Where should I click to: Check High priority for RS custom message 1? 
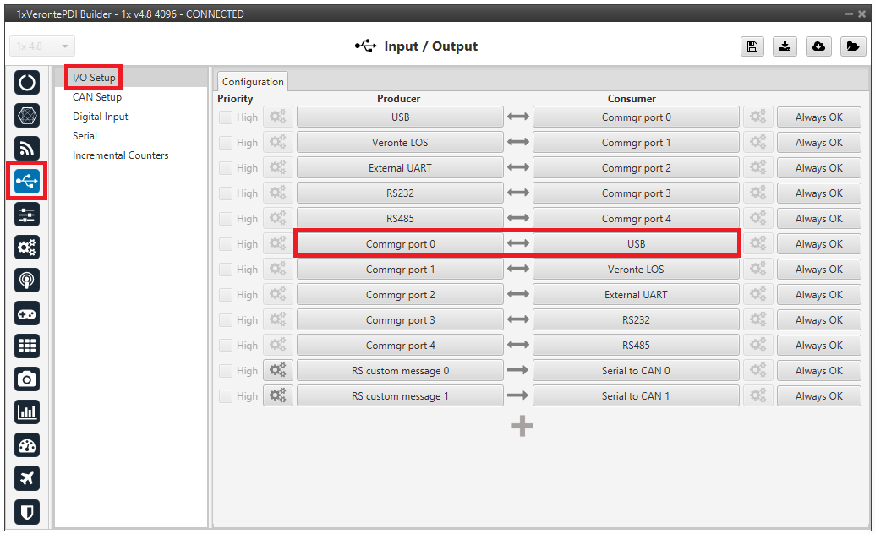click(226, 396)
